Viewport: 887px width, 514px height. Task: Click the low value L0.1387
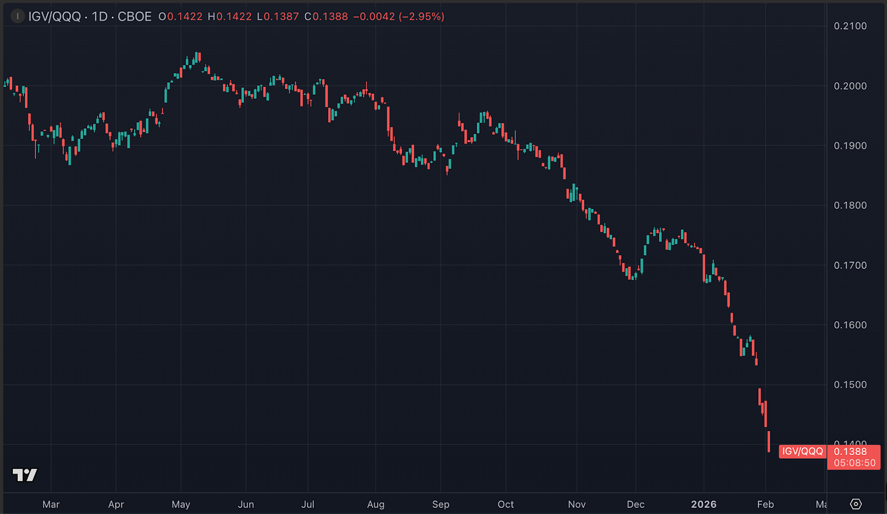278,16
